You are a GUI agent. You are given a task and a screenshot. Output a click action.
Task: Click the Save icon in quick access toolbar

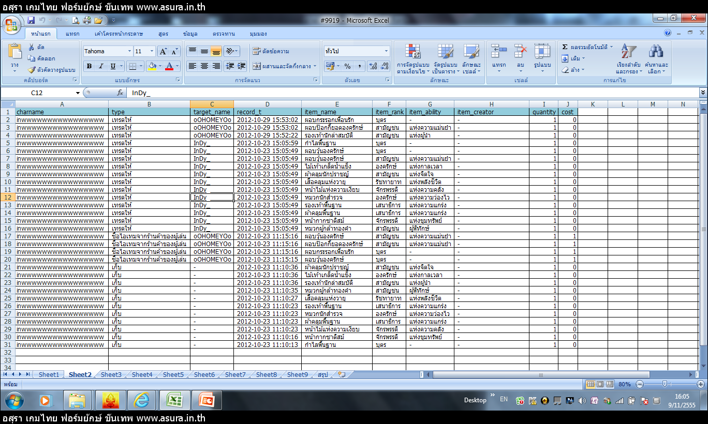tap(31, 20)
